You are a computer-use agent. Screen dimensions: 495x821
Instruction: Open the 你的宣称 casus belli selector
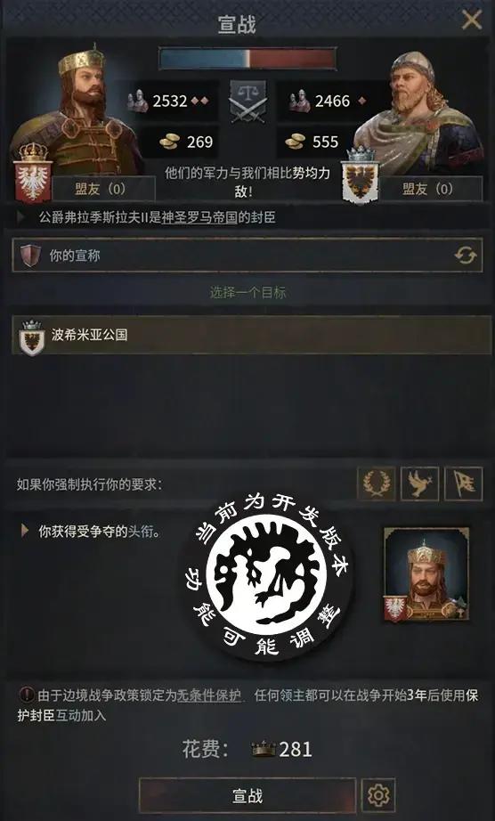pos(247,256)
